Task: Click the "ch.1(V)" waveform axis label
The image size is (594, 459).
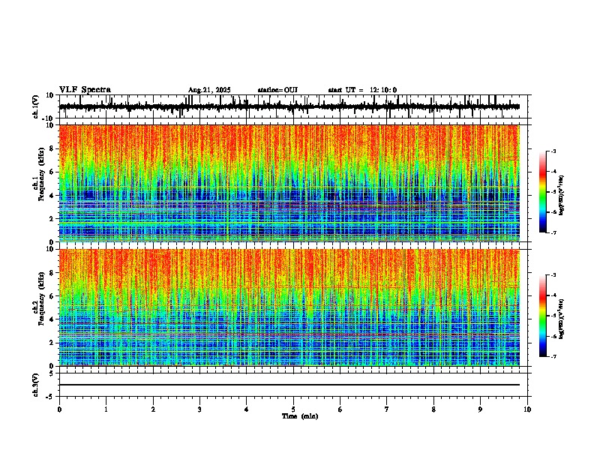Action: [36, 106]
